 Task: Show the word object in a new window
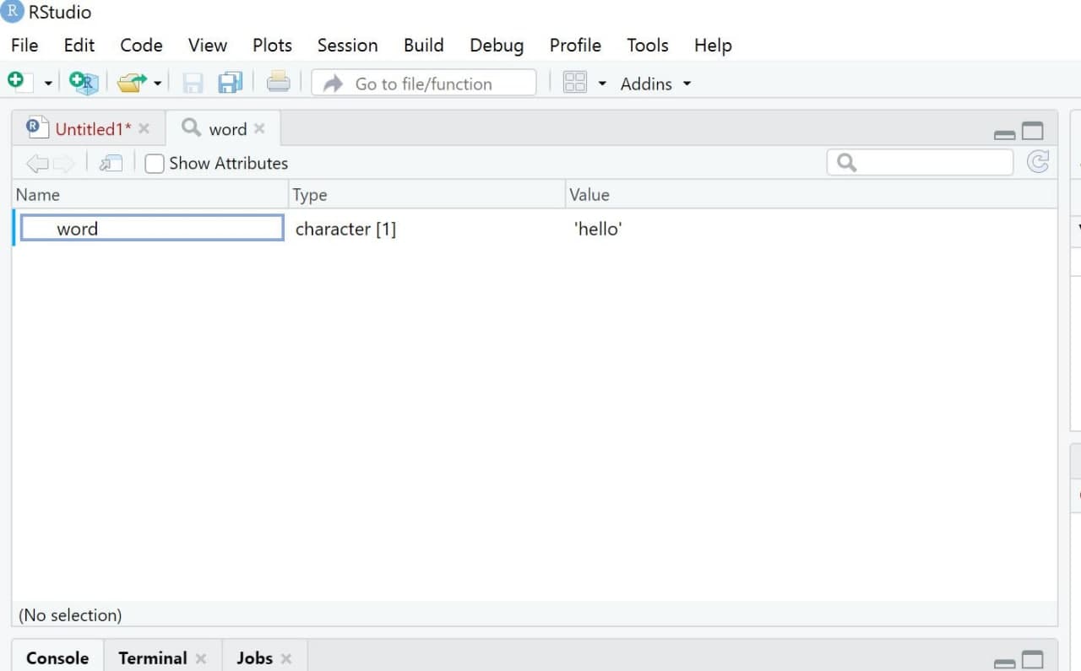(110, 162)
